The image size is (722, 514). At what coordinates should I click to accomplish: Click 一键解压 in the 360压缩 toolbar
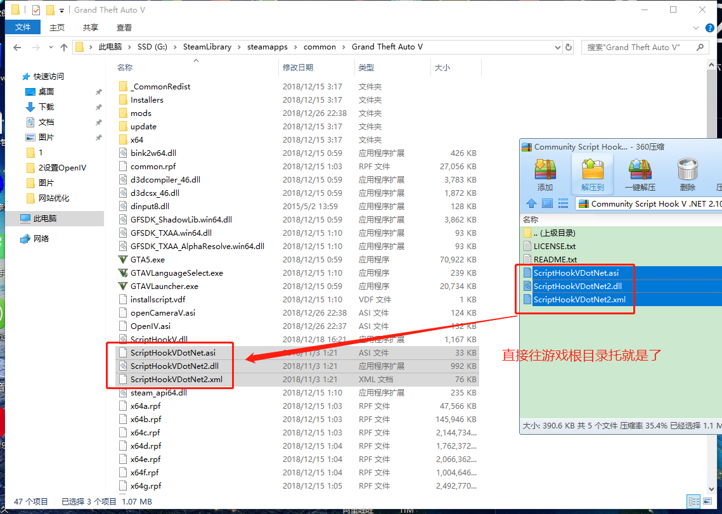(x=640, y=175)
